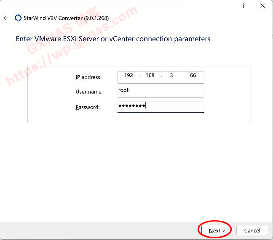Click the User name label
Screen dimensions: 273x240
pyautogui.click(x=89, y=92)
